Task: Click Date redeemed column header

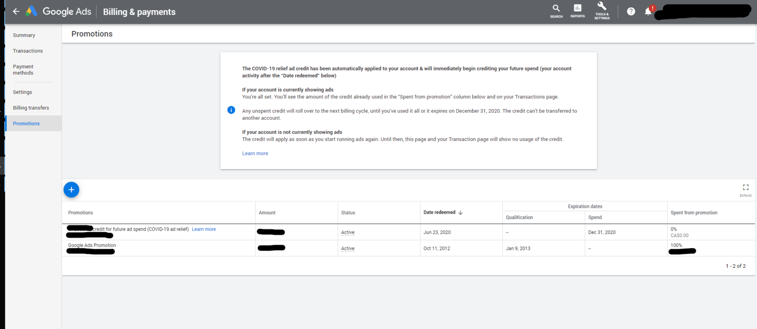Action: point(440,213)
